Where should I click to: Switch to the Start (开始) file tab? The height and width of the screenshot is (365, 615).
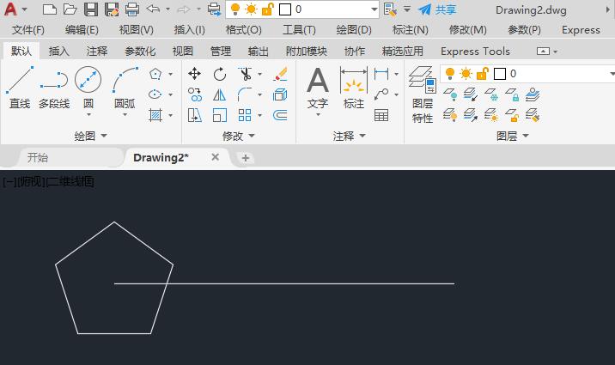(38, 158)
